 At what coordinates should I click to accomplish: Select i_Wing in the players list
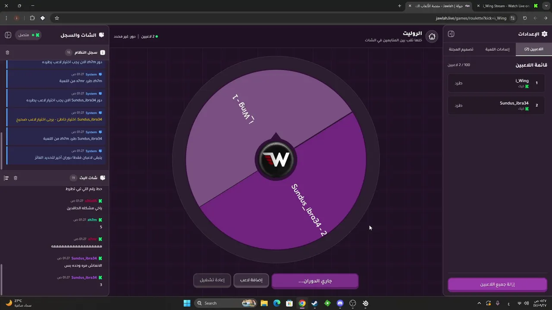pyautogui.click(x=496, y=83)
